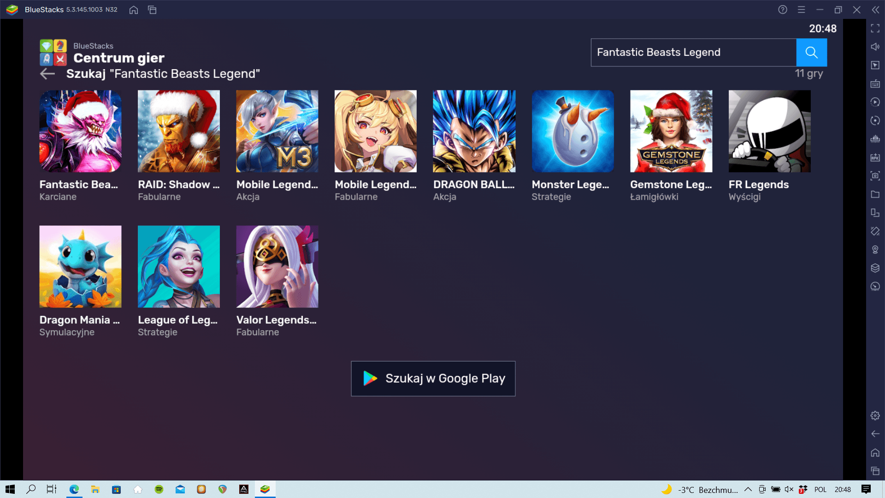
Task: Open the Dragon Mania game thumbnail
Action: 80,267
